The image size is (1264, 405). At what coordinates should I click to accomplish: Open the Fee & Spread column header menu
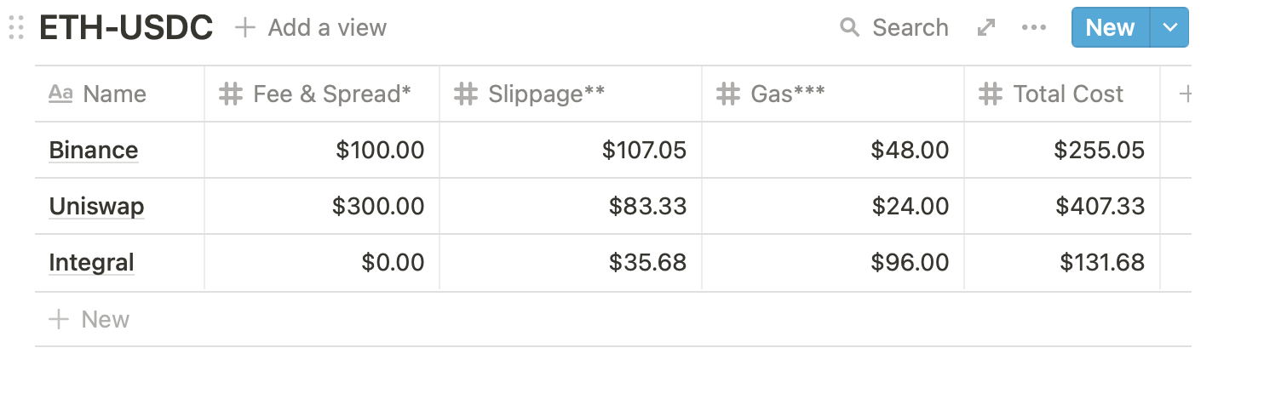(332, 94)
